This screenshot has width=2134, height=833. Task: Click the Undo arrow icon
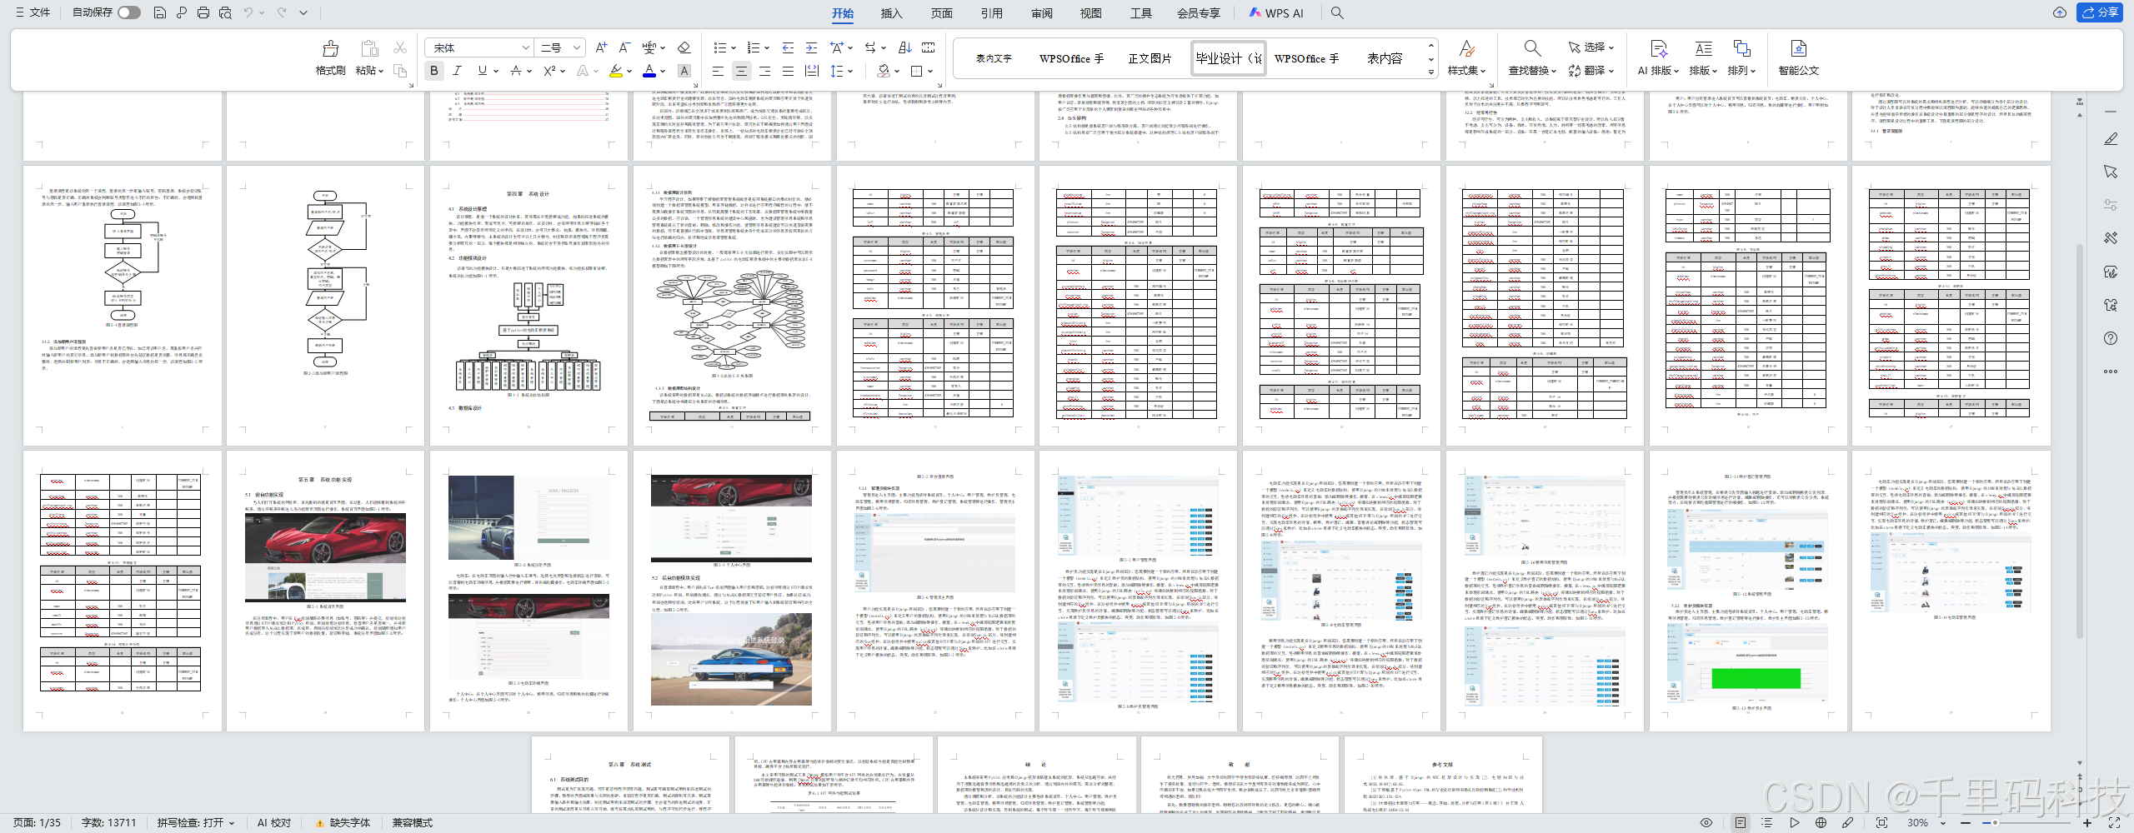click(x=248, y=12)
